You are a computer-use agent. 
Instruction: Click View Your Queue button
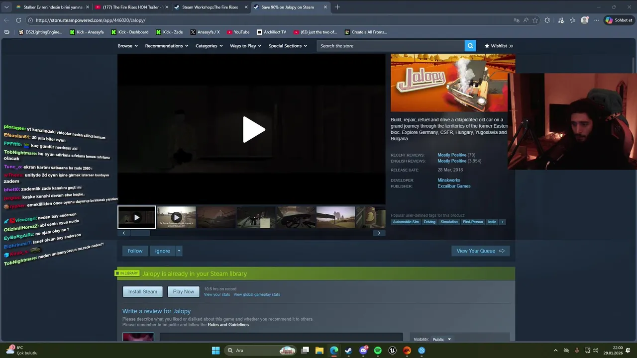coord(480,251)
